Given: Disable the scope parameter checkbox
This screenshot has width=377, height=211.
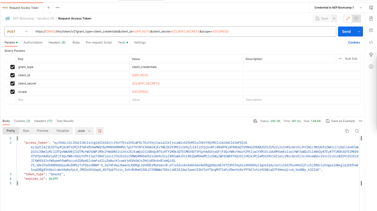Looking at the screenshot, I should (x=12, y=92).
